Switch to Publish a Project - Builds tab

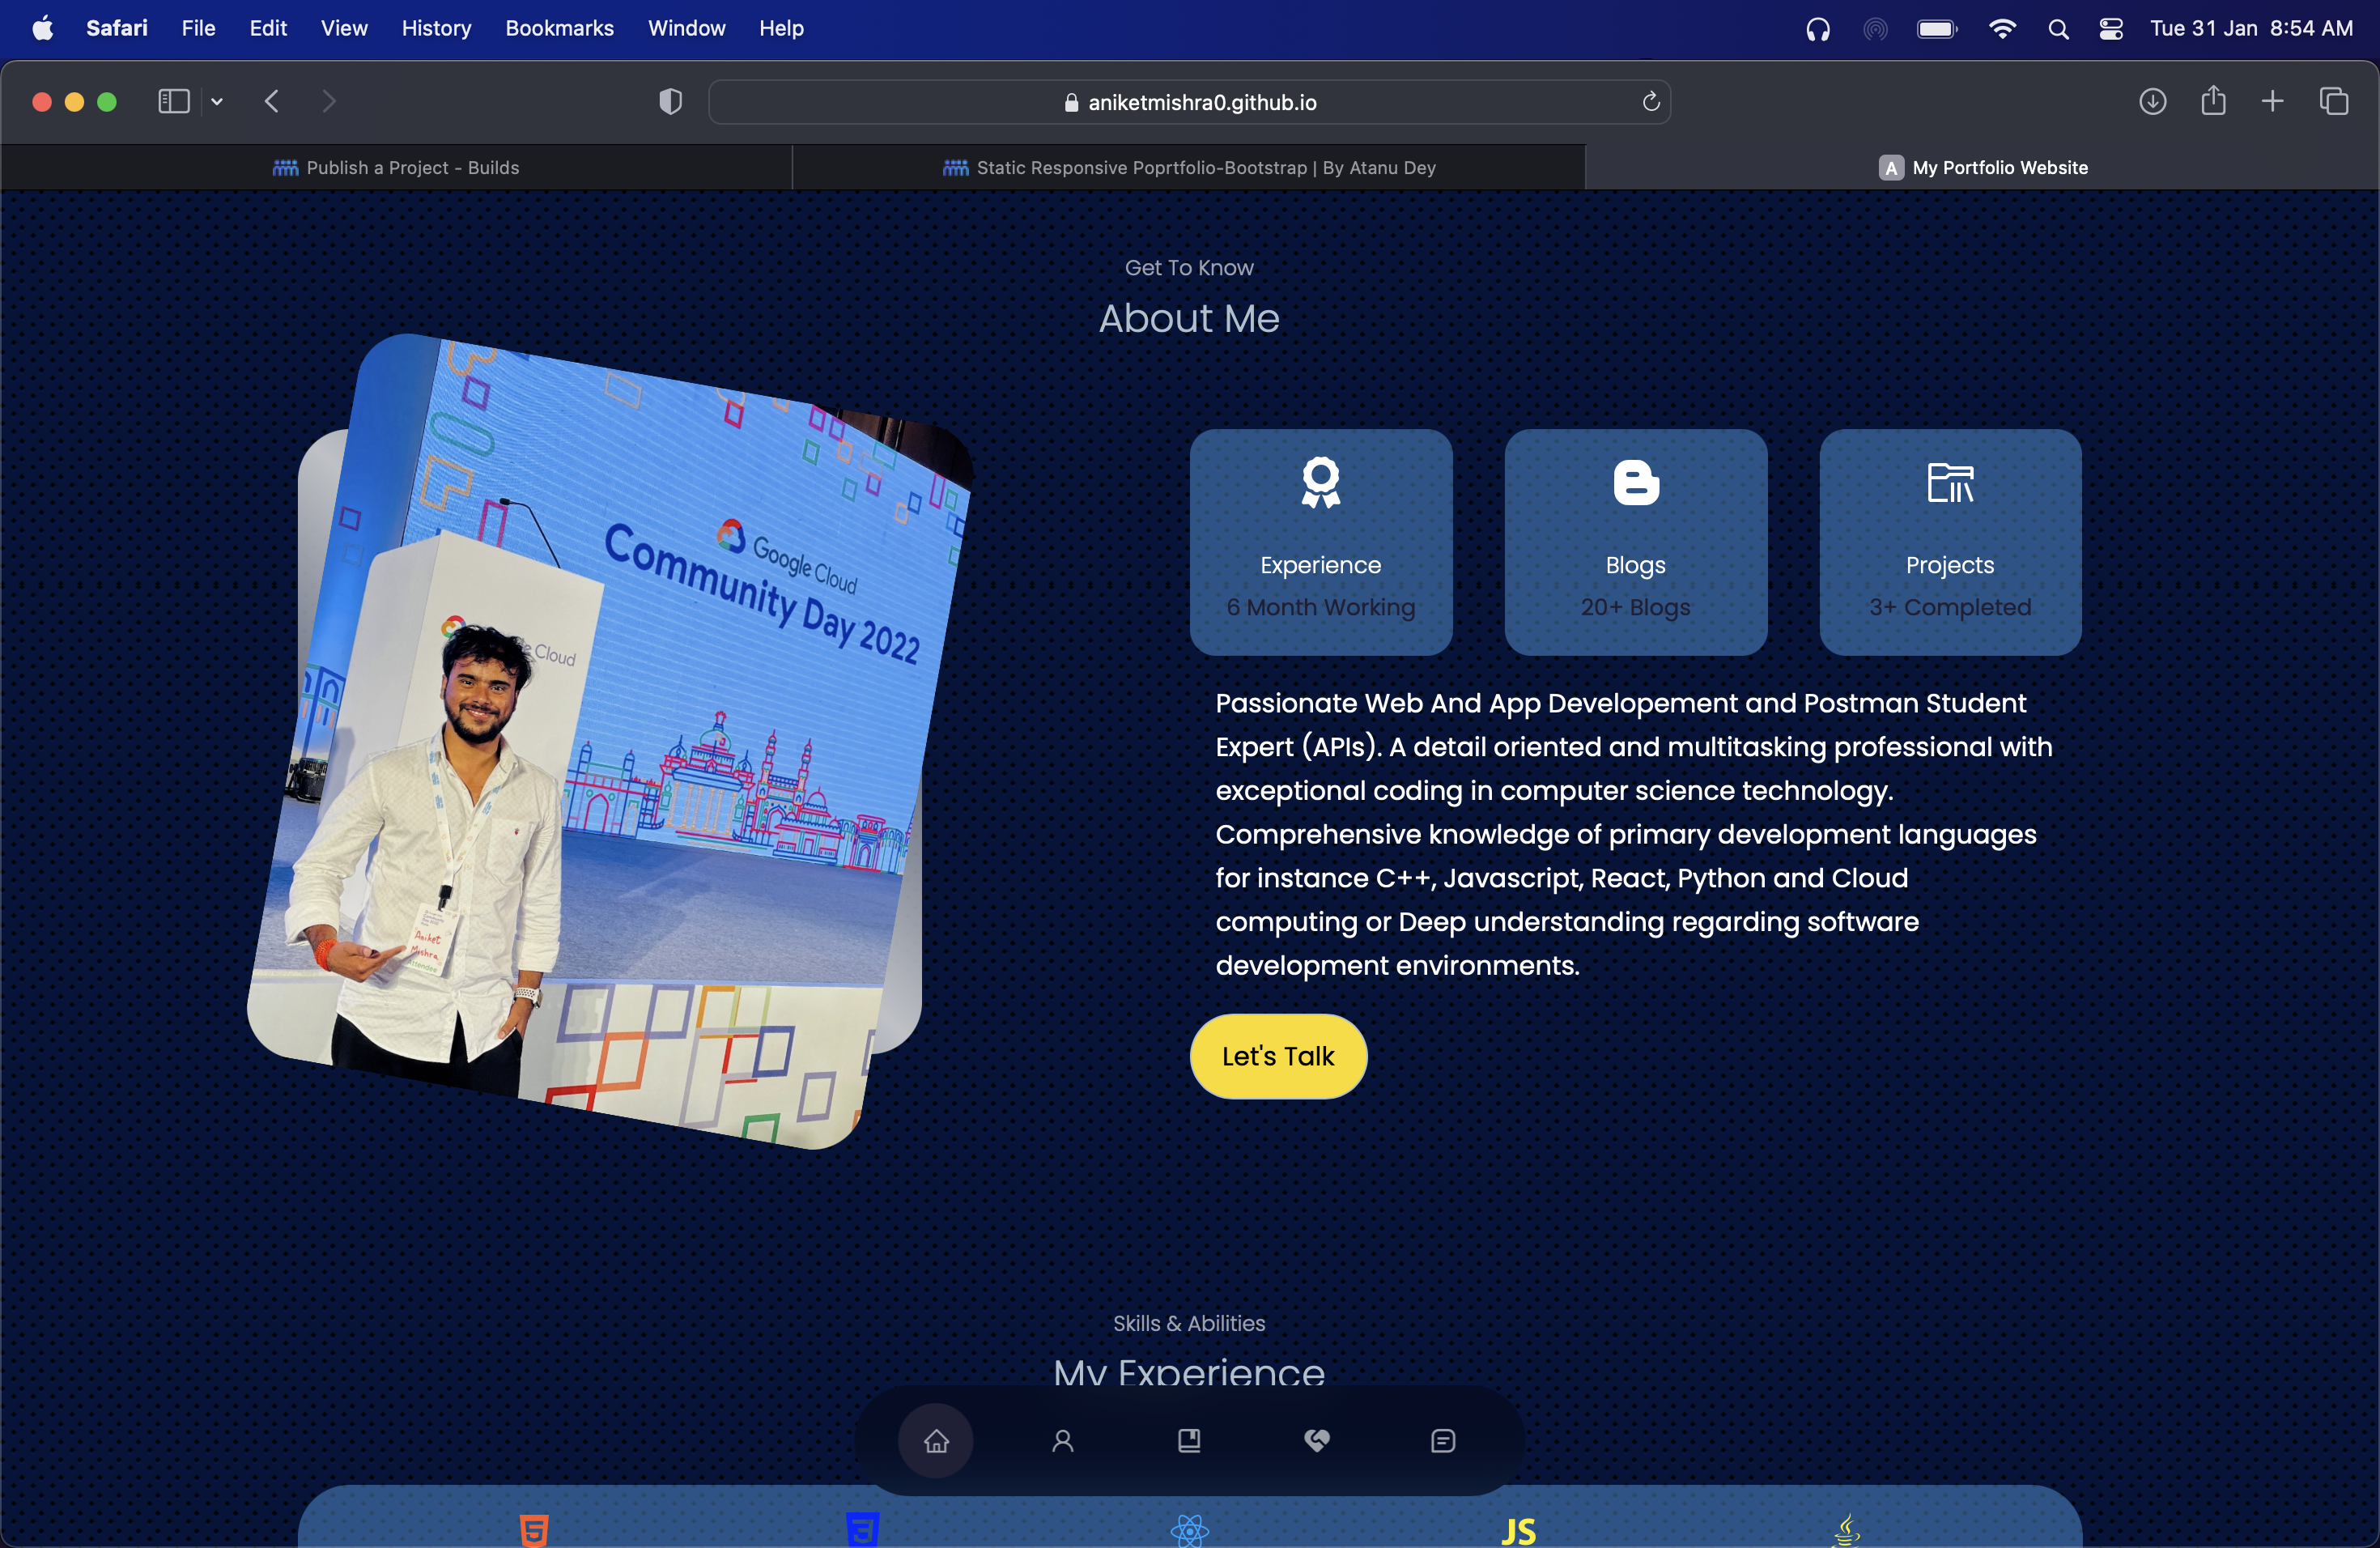[396, 167]
